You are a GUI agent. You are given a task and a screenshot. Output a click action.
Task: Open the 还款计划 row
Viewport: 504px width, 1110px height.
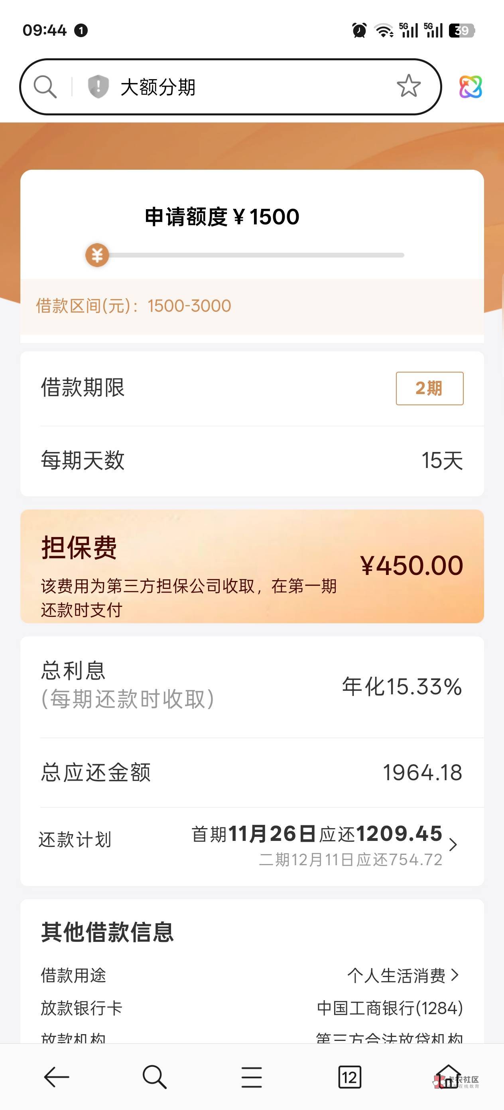(75, 839)
